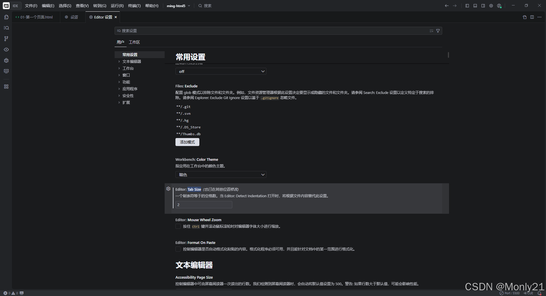Switch to the 01-第一个页面.html tab

[x=36, y=17]
